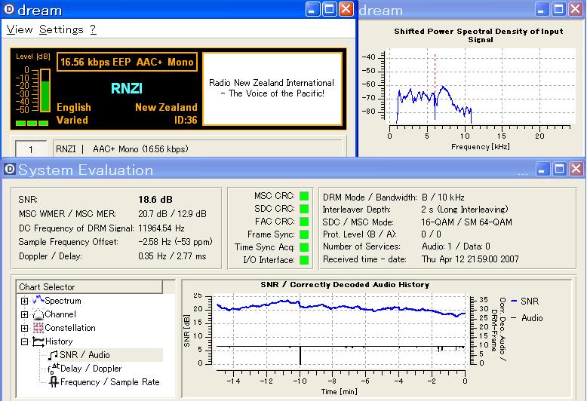Screen dimensions: 587x401
Task: Click the SNR history chart plot
Action: [341, 329]
